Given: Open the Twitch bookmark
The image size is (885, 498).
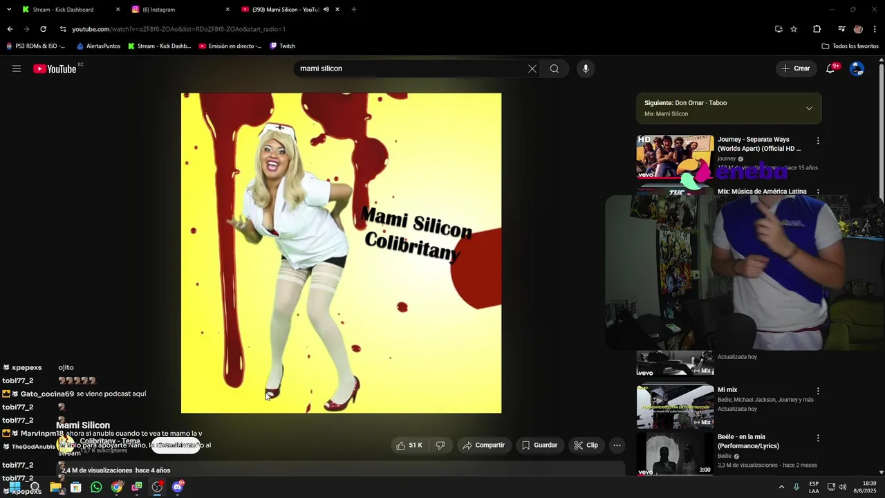Looking at the screenshot, I should (x=283, y=46).
